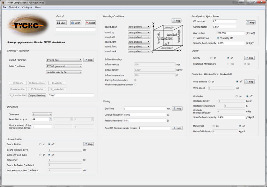Click the Output Directory button

[37, 95]
